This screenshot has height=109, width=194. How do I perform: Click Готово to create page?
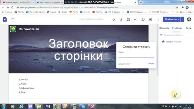pos(151,64)
